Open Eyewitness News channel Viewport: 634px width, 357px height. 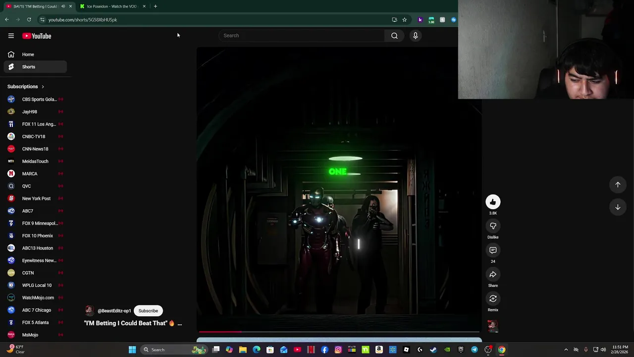tap(35, 260)
